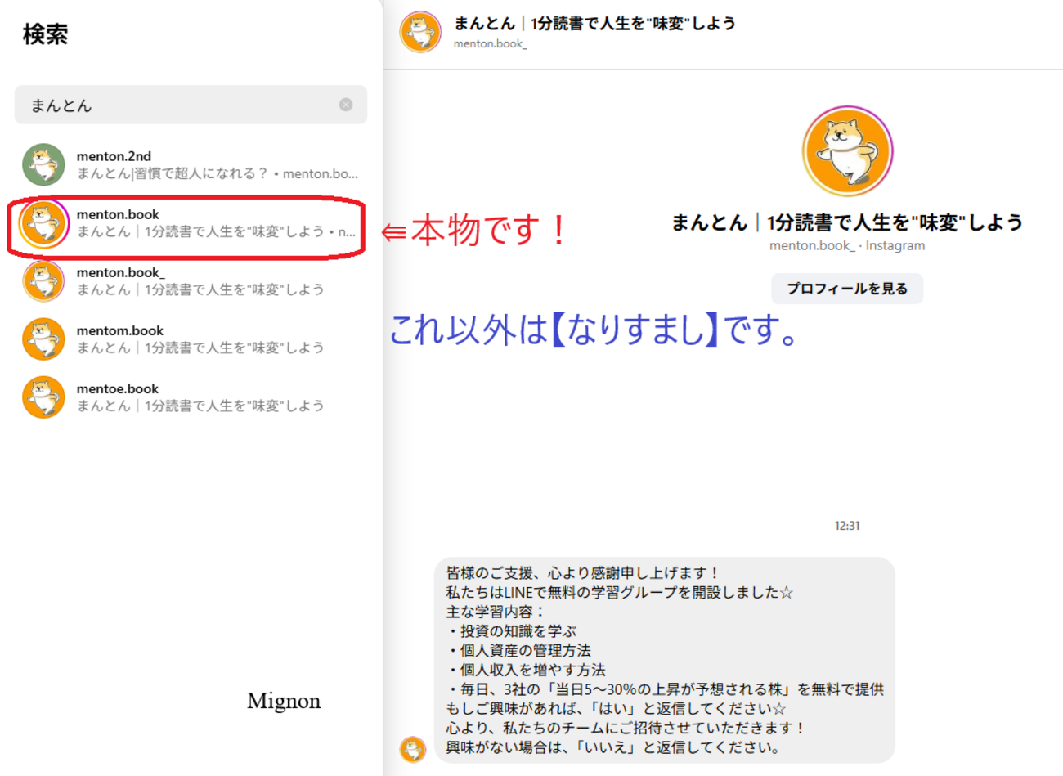Click the message line ・個人収入を増やす方法

click(x=526, y=671)
